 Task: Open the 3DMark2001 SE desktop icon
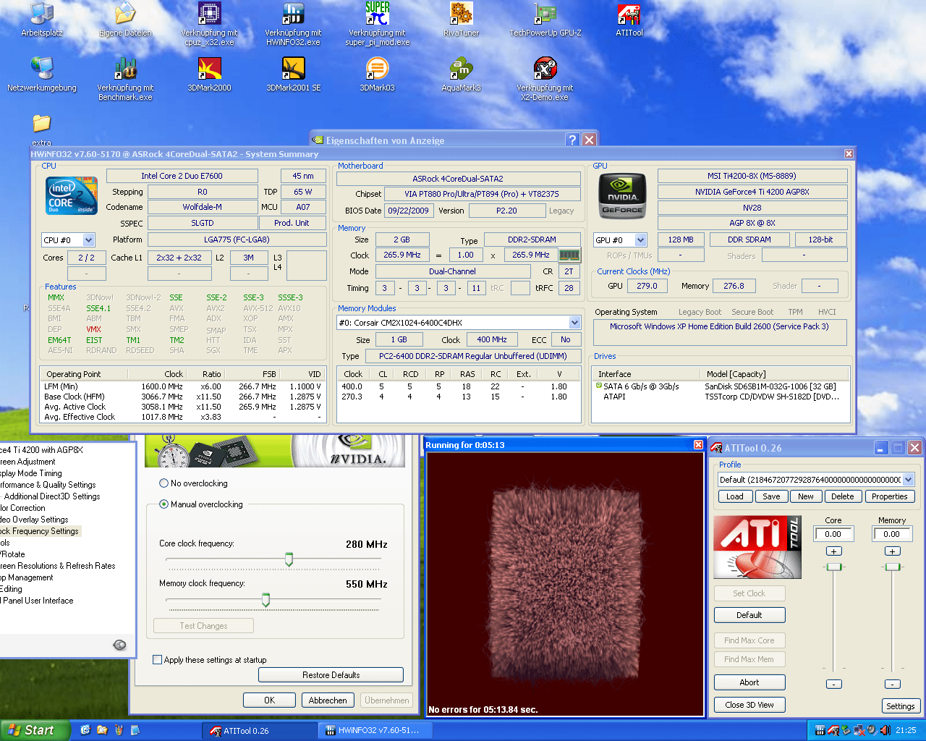[293, 69]
